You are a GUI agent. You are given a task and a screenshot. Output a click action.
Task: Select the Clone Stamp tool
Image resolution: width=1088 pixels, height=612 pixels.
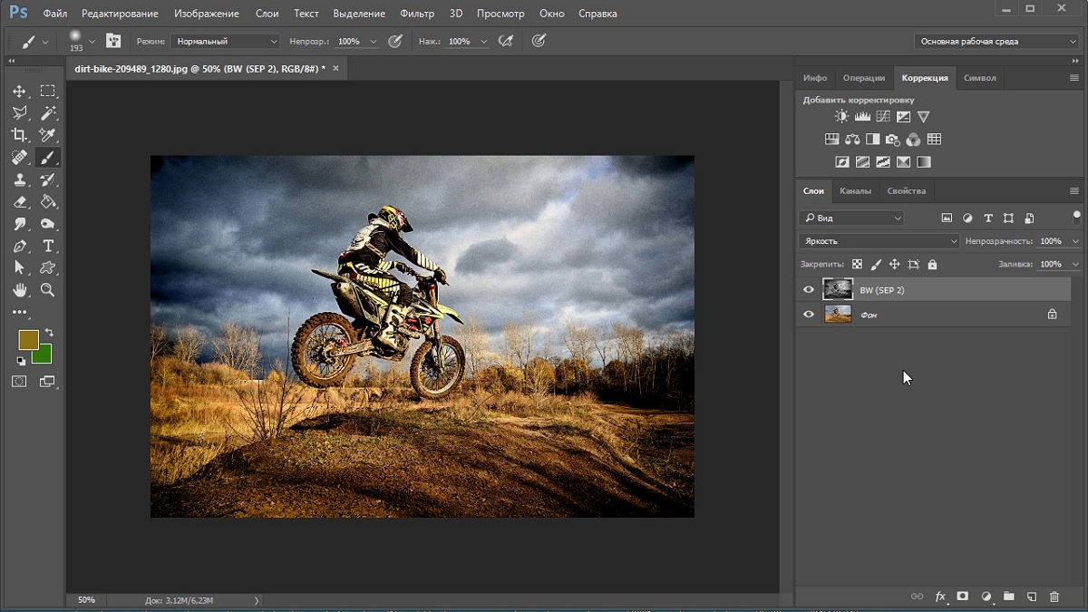tap(19, 180)
